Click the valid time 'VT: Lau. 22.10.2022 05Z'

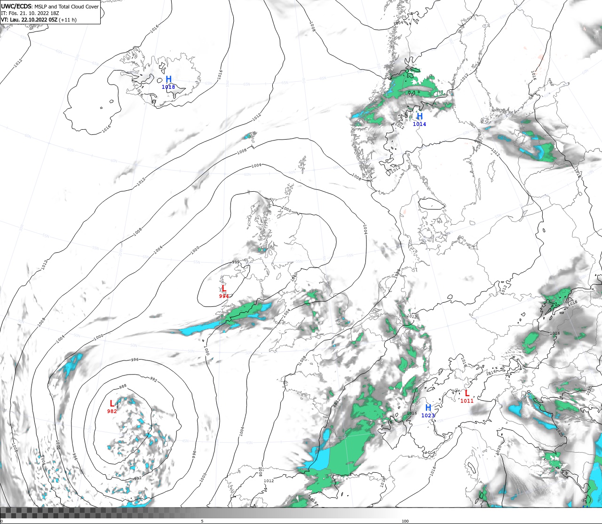pyautogui.click(x=29, y=20)
